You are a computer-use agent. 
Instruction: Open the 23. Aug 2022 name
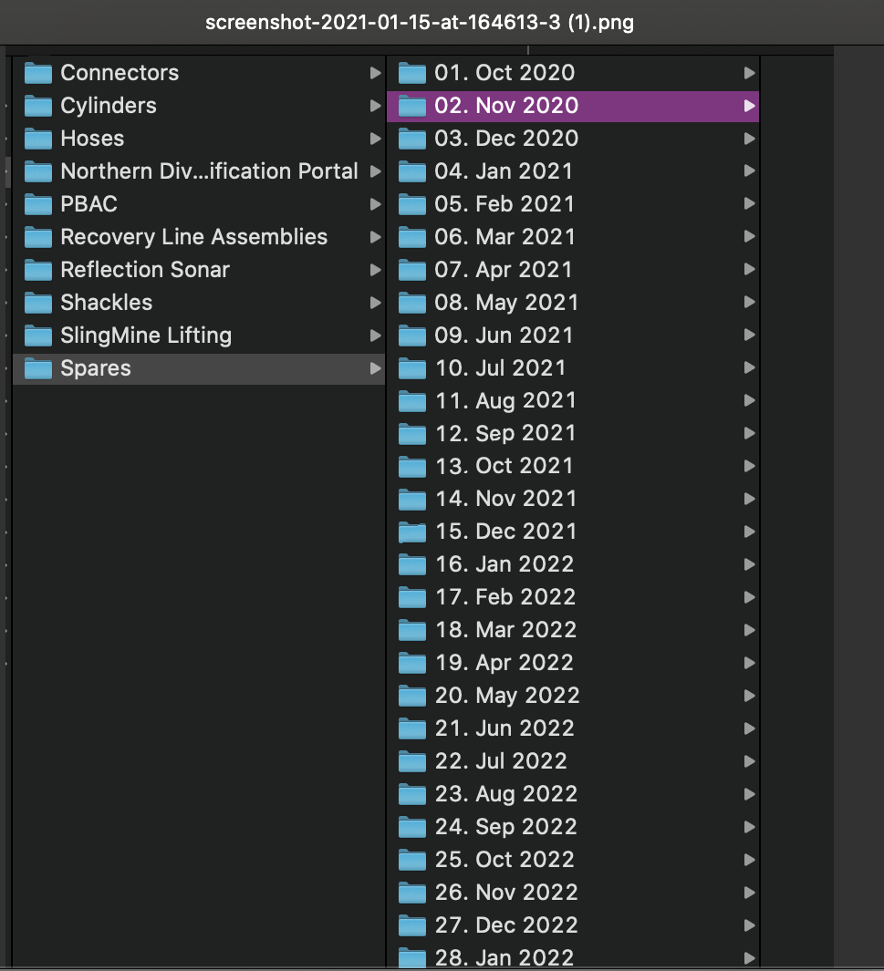506,794
